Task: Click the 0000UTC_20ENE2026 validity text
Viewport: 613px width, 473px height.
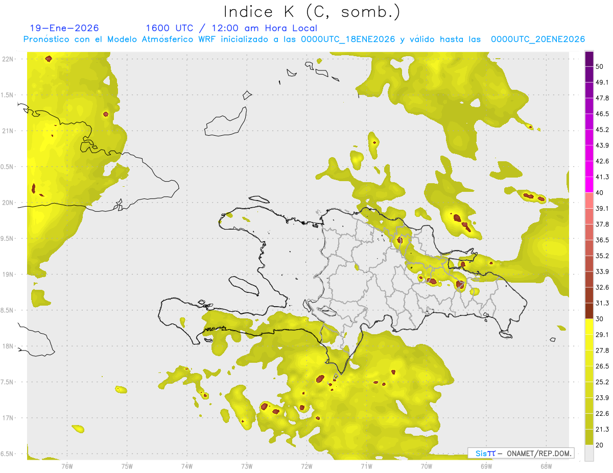Action: (538, 39)
